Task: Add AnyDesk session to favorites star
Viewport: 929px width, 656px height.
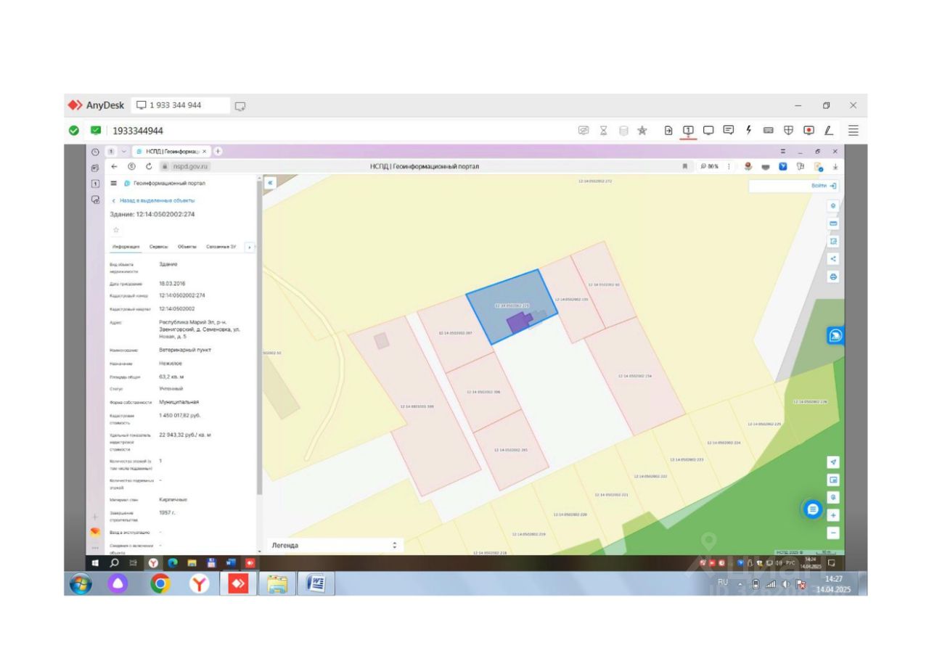Action: [642, 131]
